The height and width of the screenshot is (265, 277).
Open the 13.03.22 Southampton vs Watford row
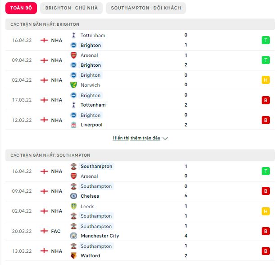[x=140, y=251]
